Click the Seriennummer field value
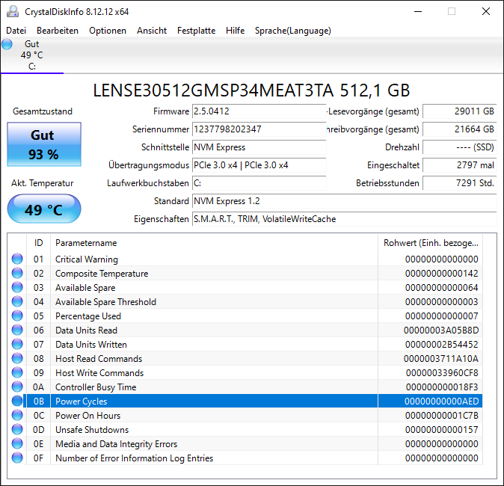The width and height of the screenshot is (504, 486). point(259,129)
